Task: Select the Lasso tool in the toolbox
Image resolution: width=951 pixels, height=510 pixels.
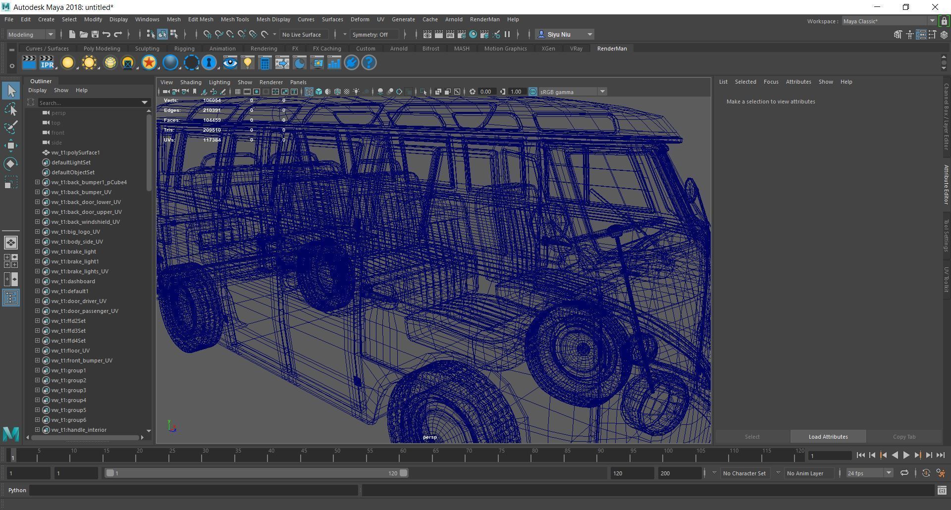Action: click(x=11, y=109)
